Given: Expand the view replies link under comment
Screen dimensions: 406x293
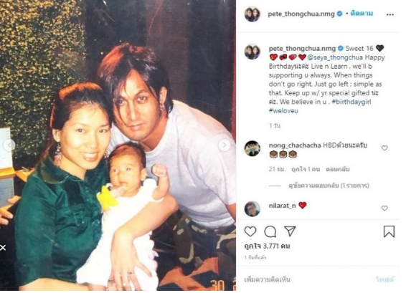Looking at the screenshot, I should pyautogui.click(x=329, y=186).
